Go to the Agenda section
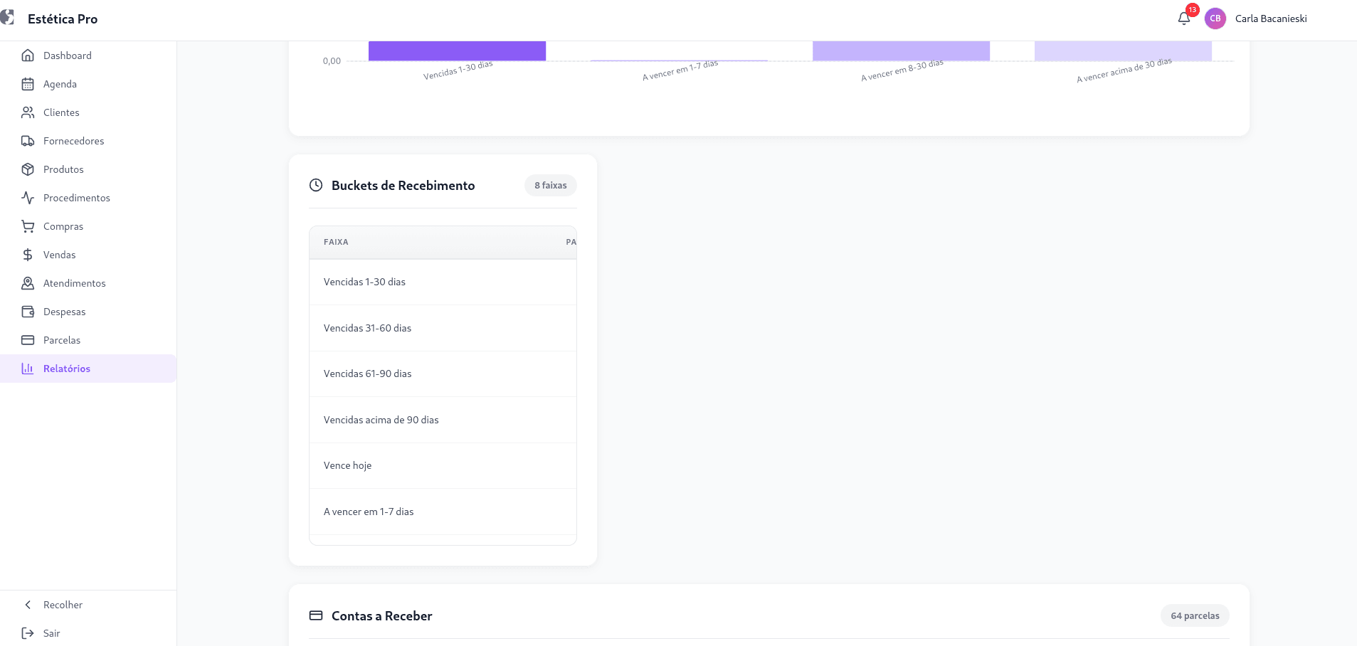1357x646 pixels. (88, 84)
